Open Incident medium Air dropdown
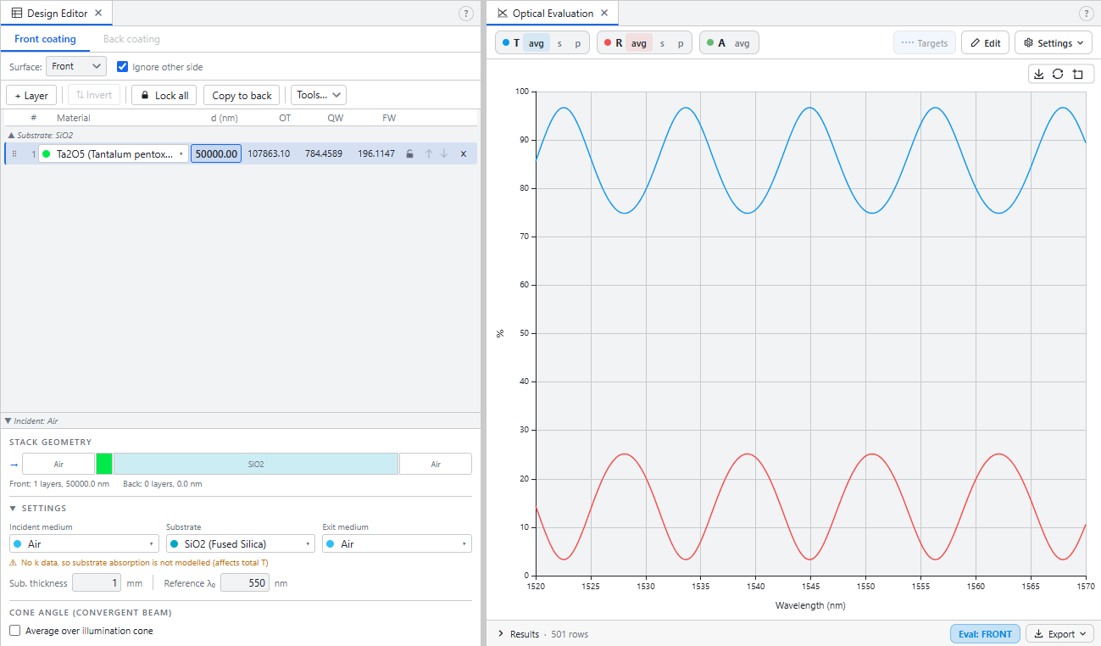Viewport: 1101px width, 646px height. 84,543
